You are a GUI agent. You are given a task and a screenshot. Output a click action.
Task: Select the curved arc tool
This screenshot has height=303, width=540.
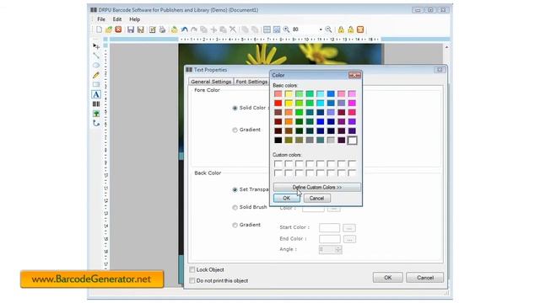96,124
